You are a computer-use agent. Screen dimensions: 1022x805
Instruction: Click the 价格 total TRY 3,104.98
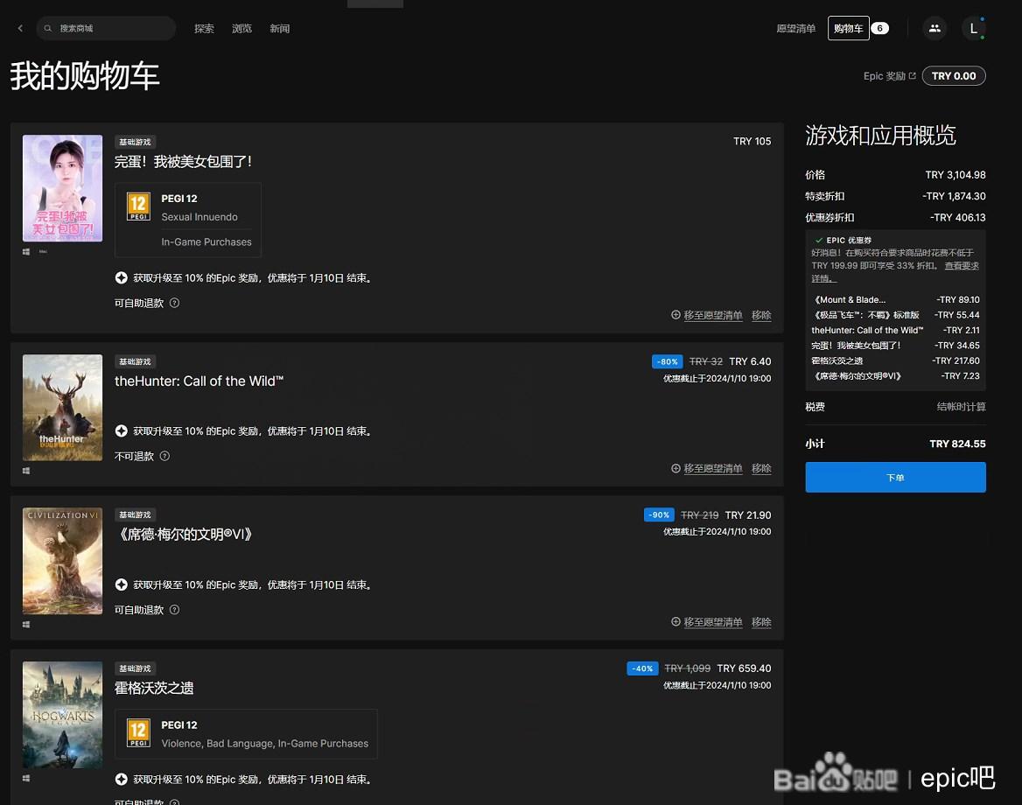tap(955, 175)
